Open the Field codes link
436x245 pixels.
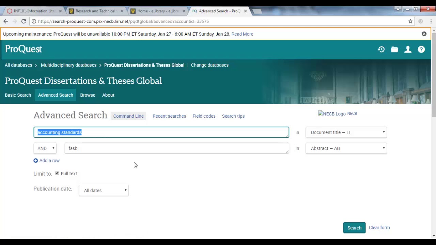point(204,116)
